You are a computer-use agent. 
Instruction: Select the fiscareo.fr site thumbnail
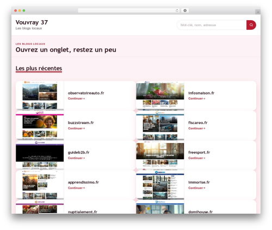point(160,126)
